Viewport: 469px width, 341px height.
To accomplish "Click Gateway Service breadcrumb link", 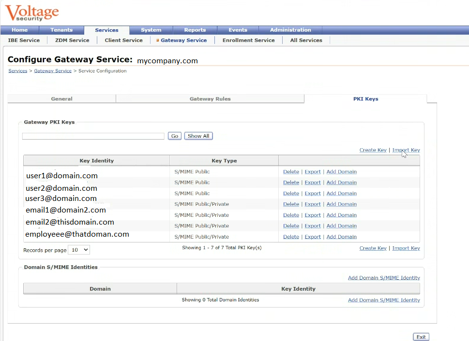I will [53, 71].
